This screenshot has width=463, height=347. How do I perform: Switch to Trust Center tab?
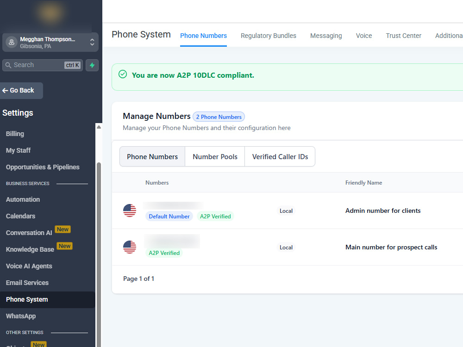[x=403, y=36]
